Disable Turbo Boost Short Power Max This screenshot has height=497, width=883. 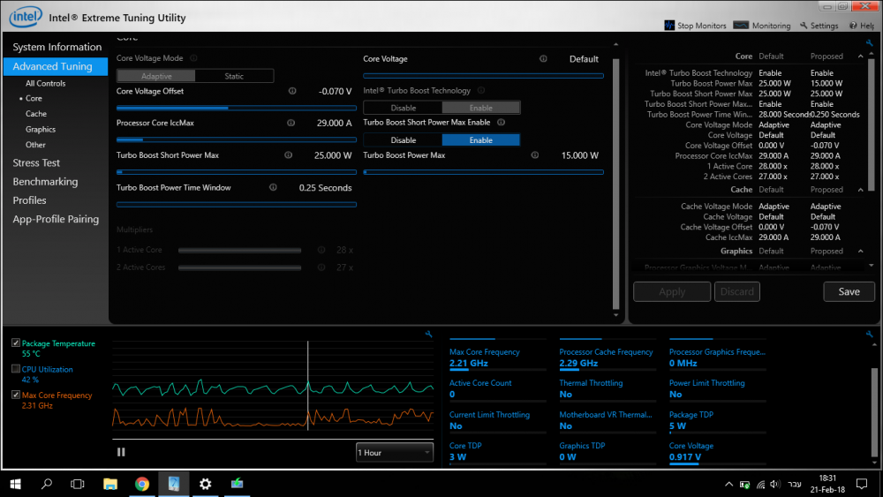[x=404, y=139]
